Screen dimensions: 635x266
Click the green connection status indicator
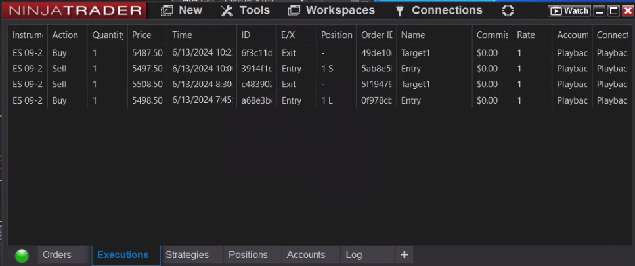point(22,256)
